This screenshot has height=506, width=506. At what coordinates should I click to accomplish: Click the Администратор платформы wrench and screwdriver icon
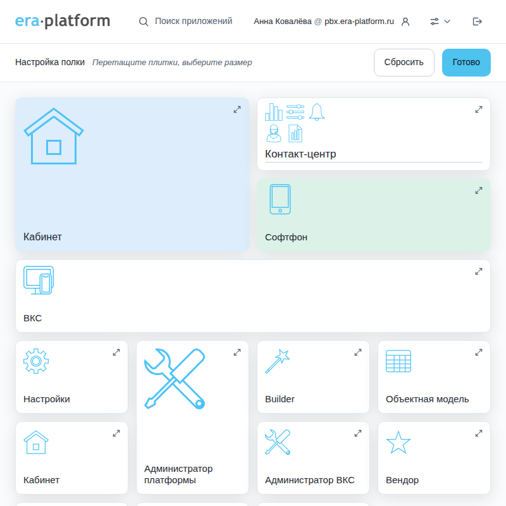click(175, 379)
